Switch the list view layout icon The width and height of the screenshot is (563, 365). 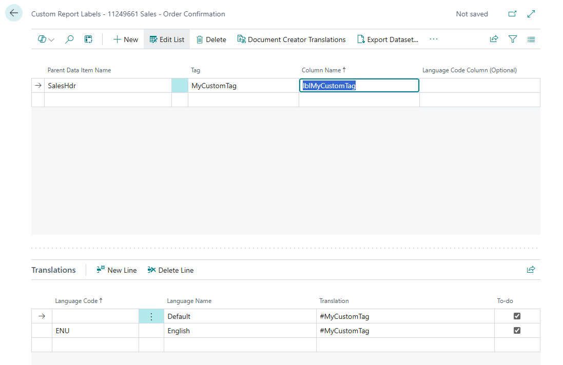[531, 39]
